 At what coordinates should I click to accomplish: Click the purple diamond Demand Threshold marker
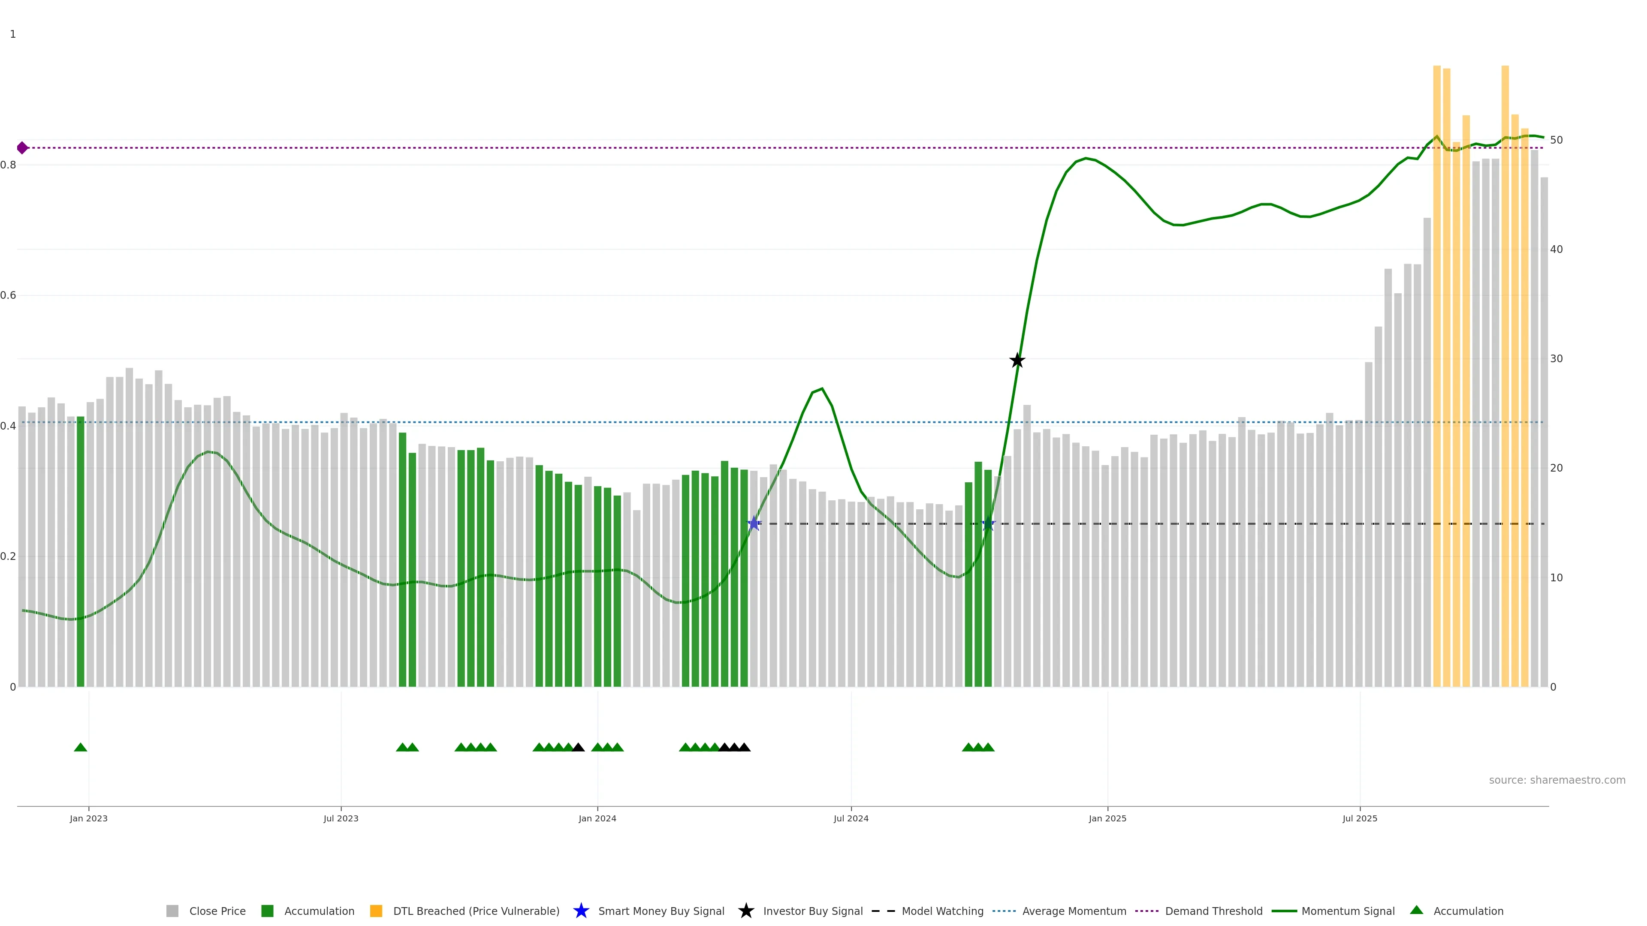coord(22,147)
